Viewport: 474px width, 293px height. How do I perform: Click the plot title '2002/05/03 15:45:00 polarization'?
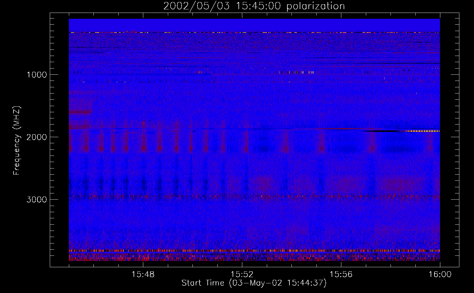pos(254,6)
